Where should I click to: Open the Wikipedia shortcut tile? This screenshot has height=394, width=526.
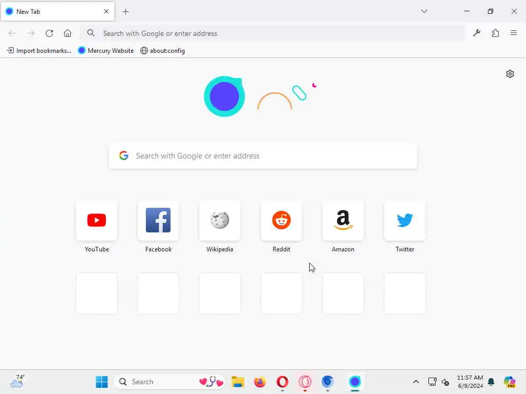click(x=220, y=221)
